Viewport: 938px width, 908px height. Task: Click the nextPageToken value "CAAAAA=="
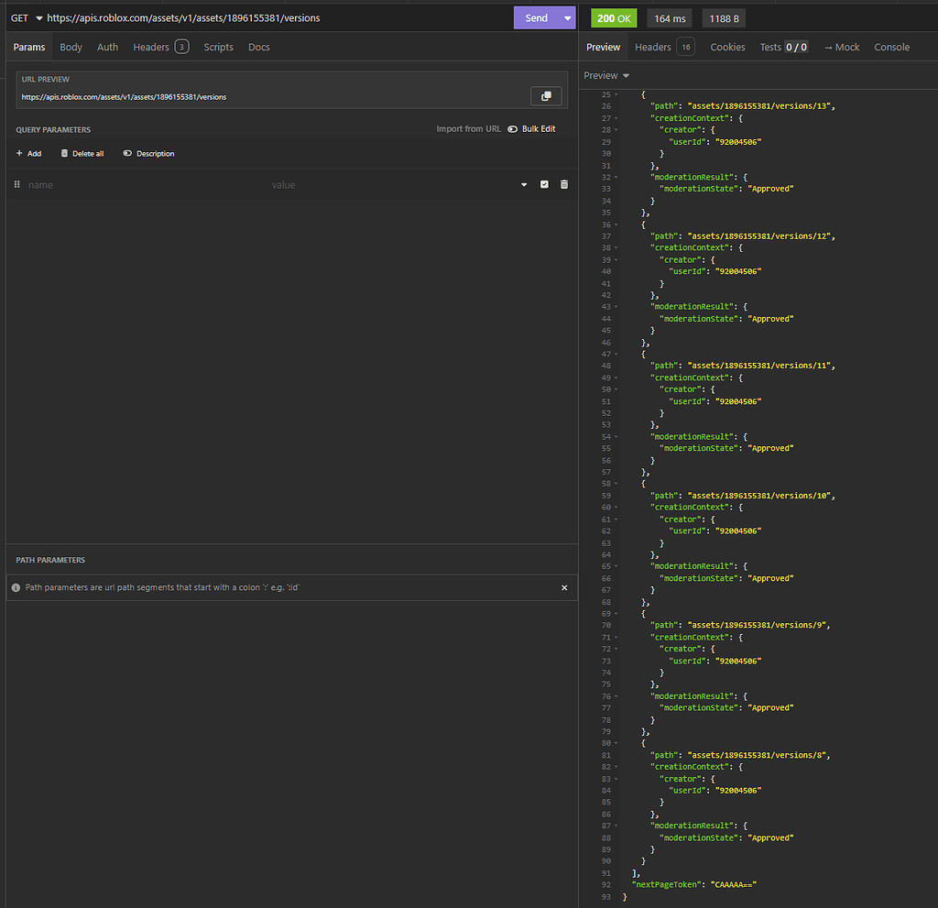point(734,885)
